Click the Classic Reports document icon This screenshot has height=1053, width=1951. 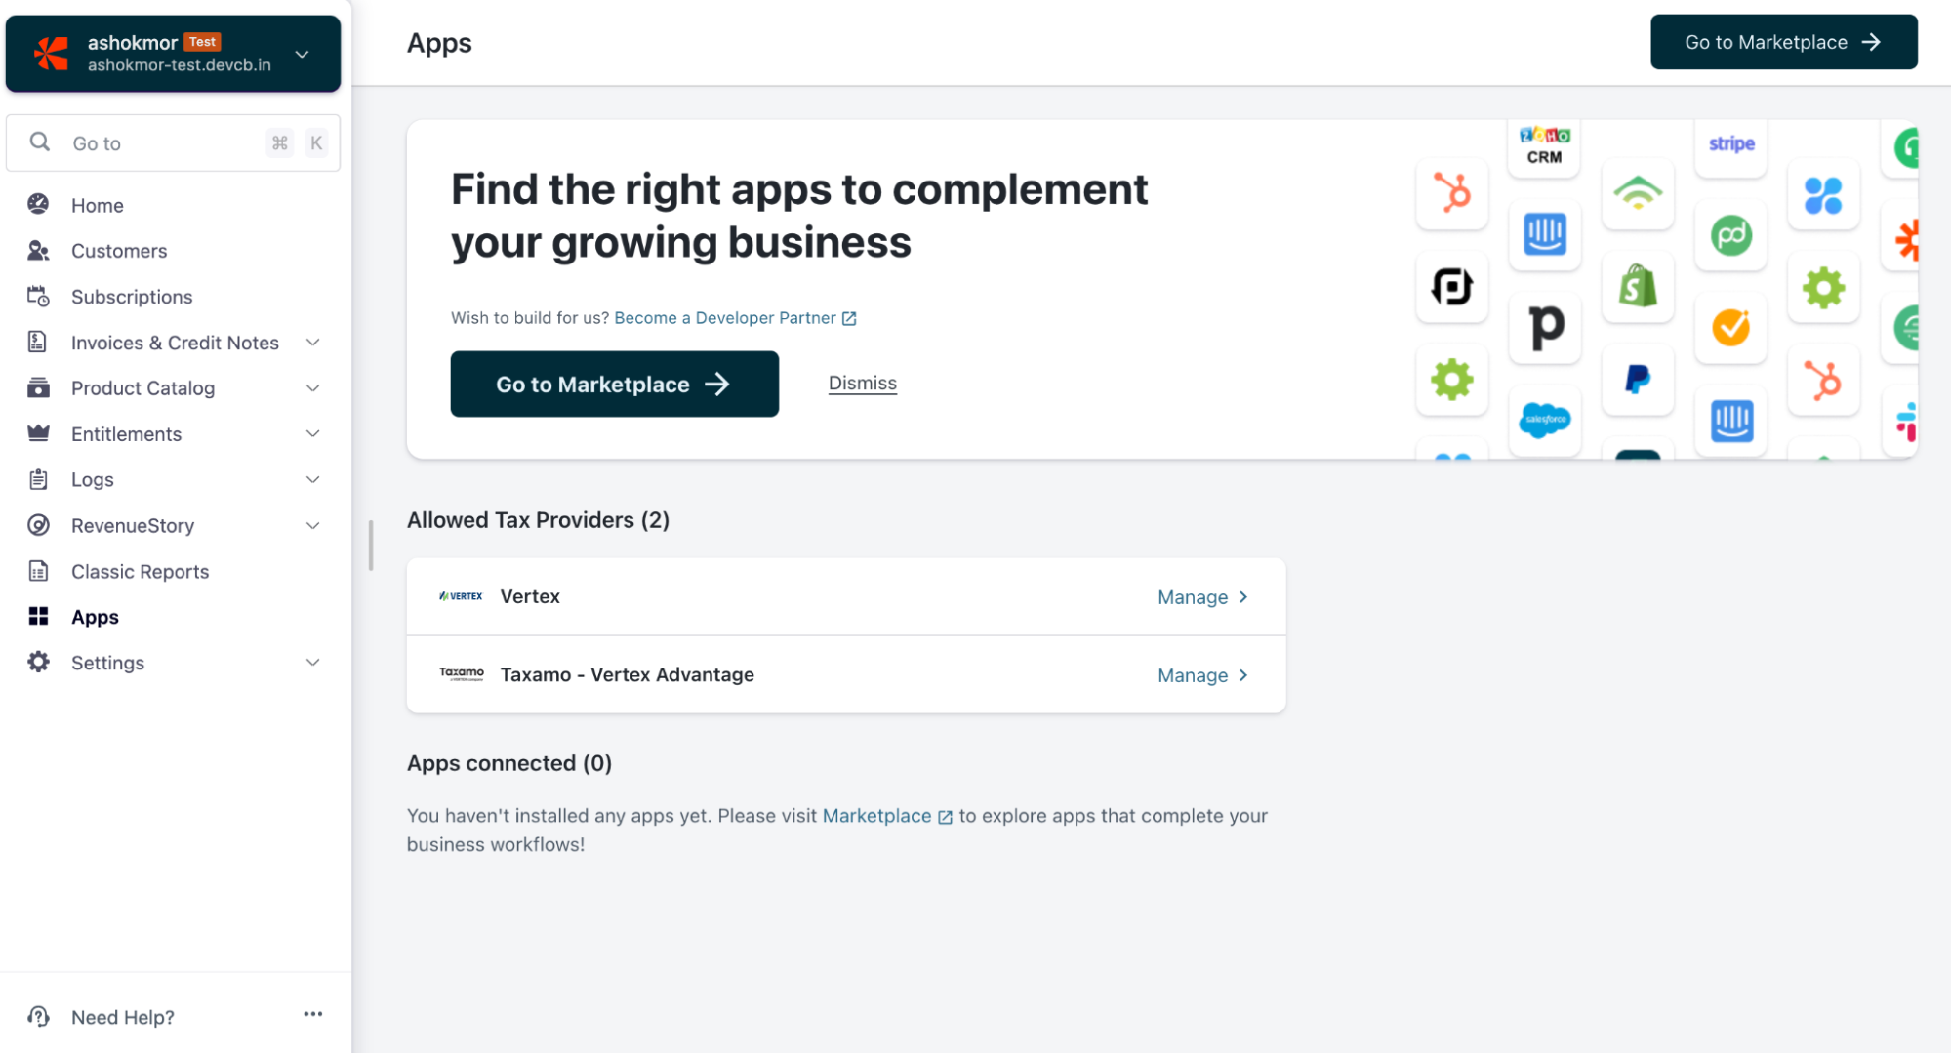tap(38, 571)
